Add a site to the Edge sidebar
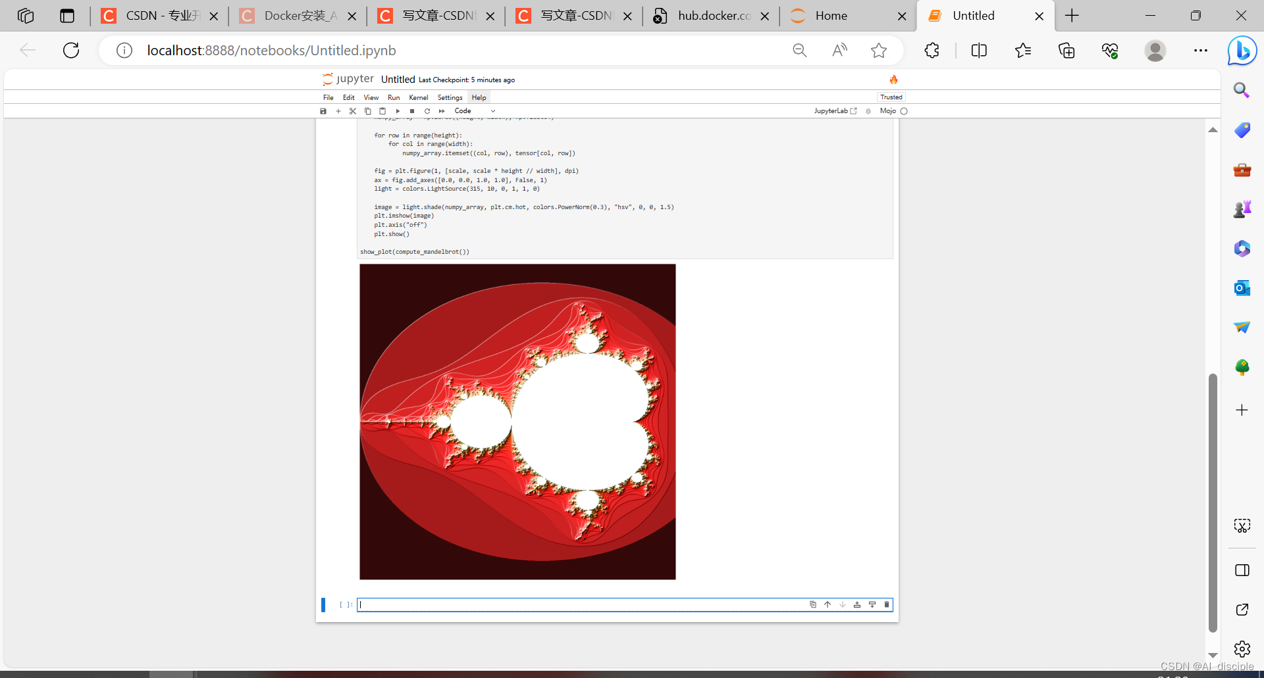Image resolution: width=1264 pixels, height=678 pixels. [1242, 410]
